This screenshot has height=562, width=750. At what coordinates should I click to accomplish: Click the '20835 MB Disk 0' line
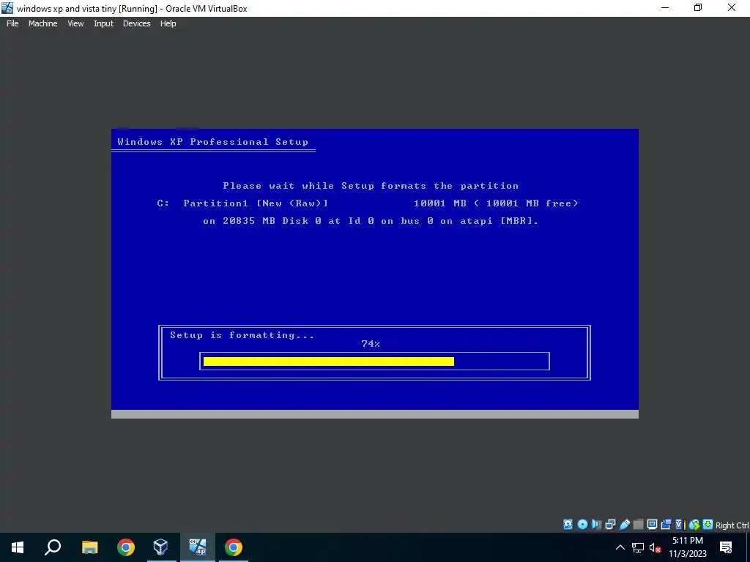371,221
